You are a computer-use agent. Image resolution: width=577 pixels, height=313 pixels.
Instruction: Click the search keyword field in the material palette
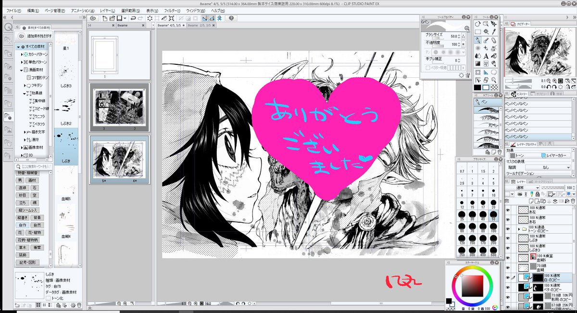(x=33, y=167)
